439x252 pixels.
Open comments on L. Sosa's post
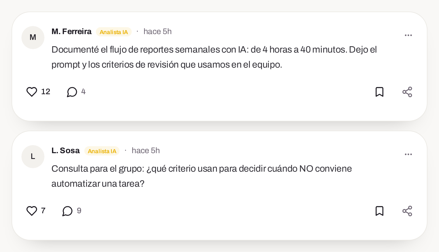pyautogui.click(x=67, y=211)
